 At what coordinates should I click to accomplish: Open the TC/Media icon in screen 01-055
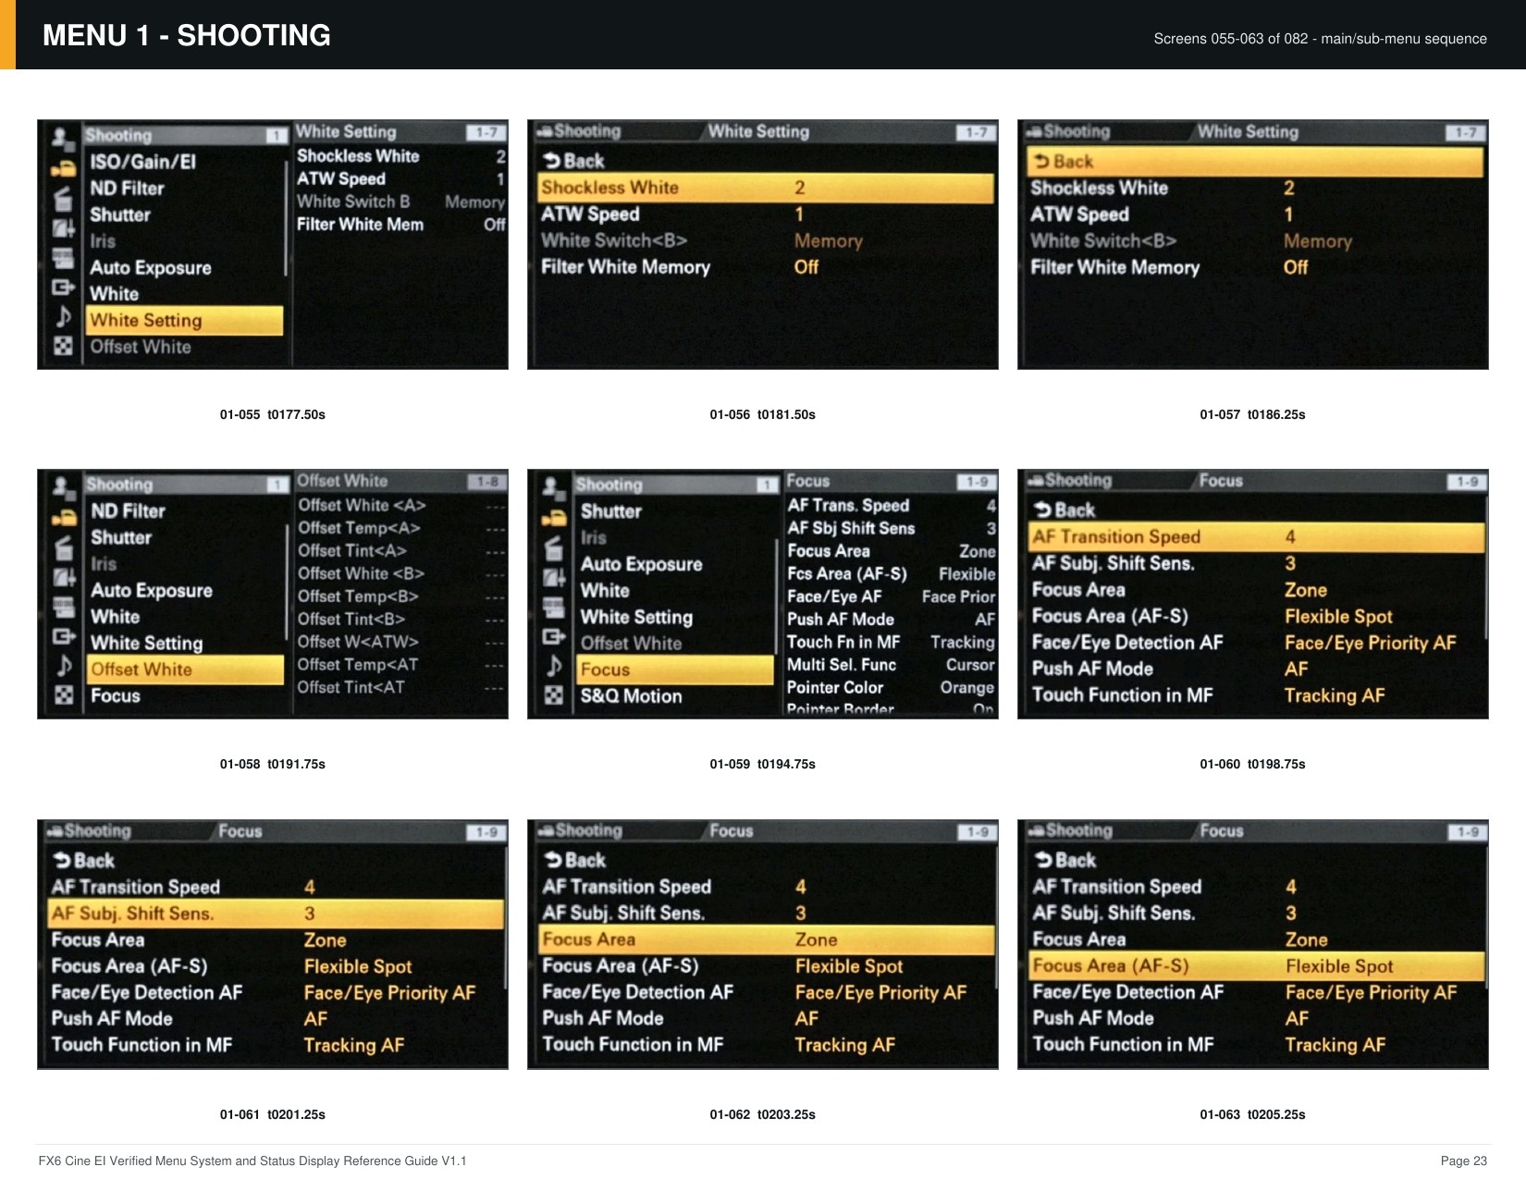[63, 257]
